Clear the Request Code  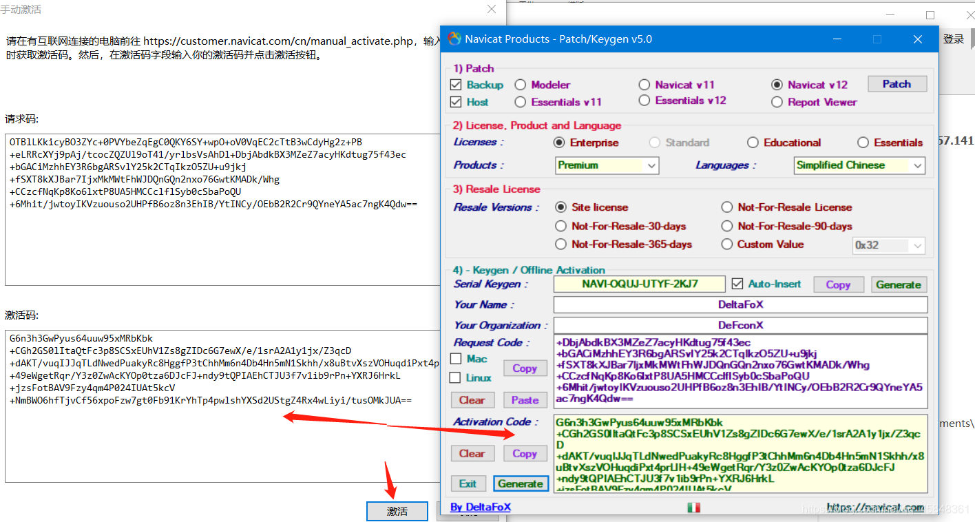472,400
